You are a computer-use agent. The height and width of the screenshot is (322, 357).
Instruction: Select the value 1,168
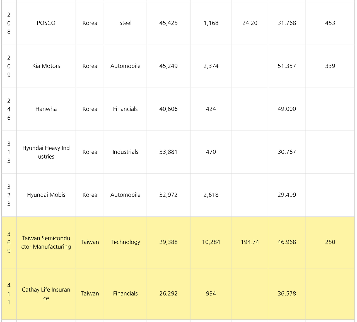tap(211, 23)
